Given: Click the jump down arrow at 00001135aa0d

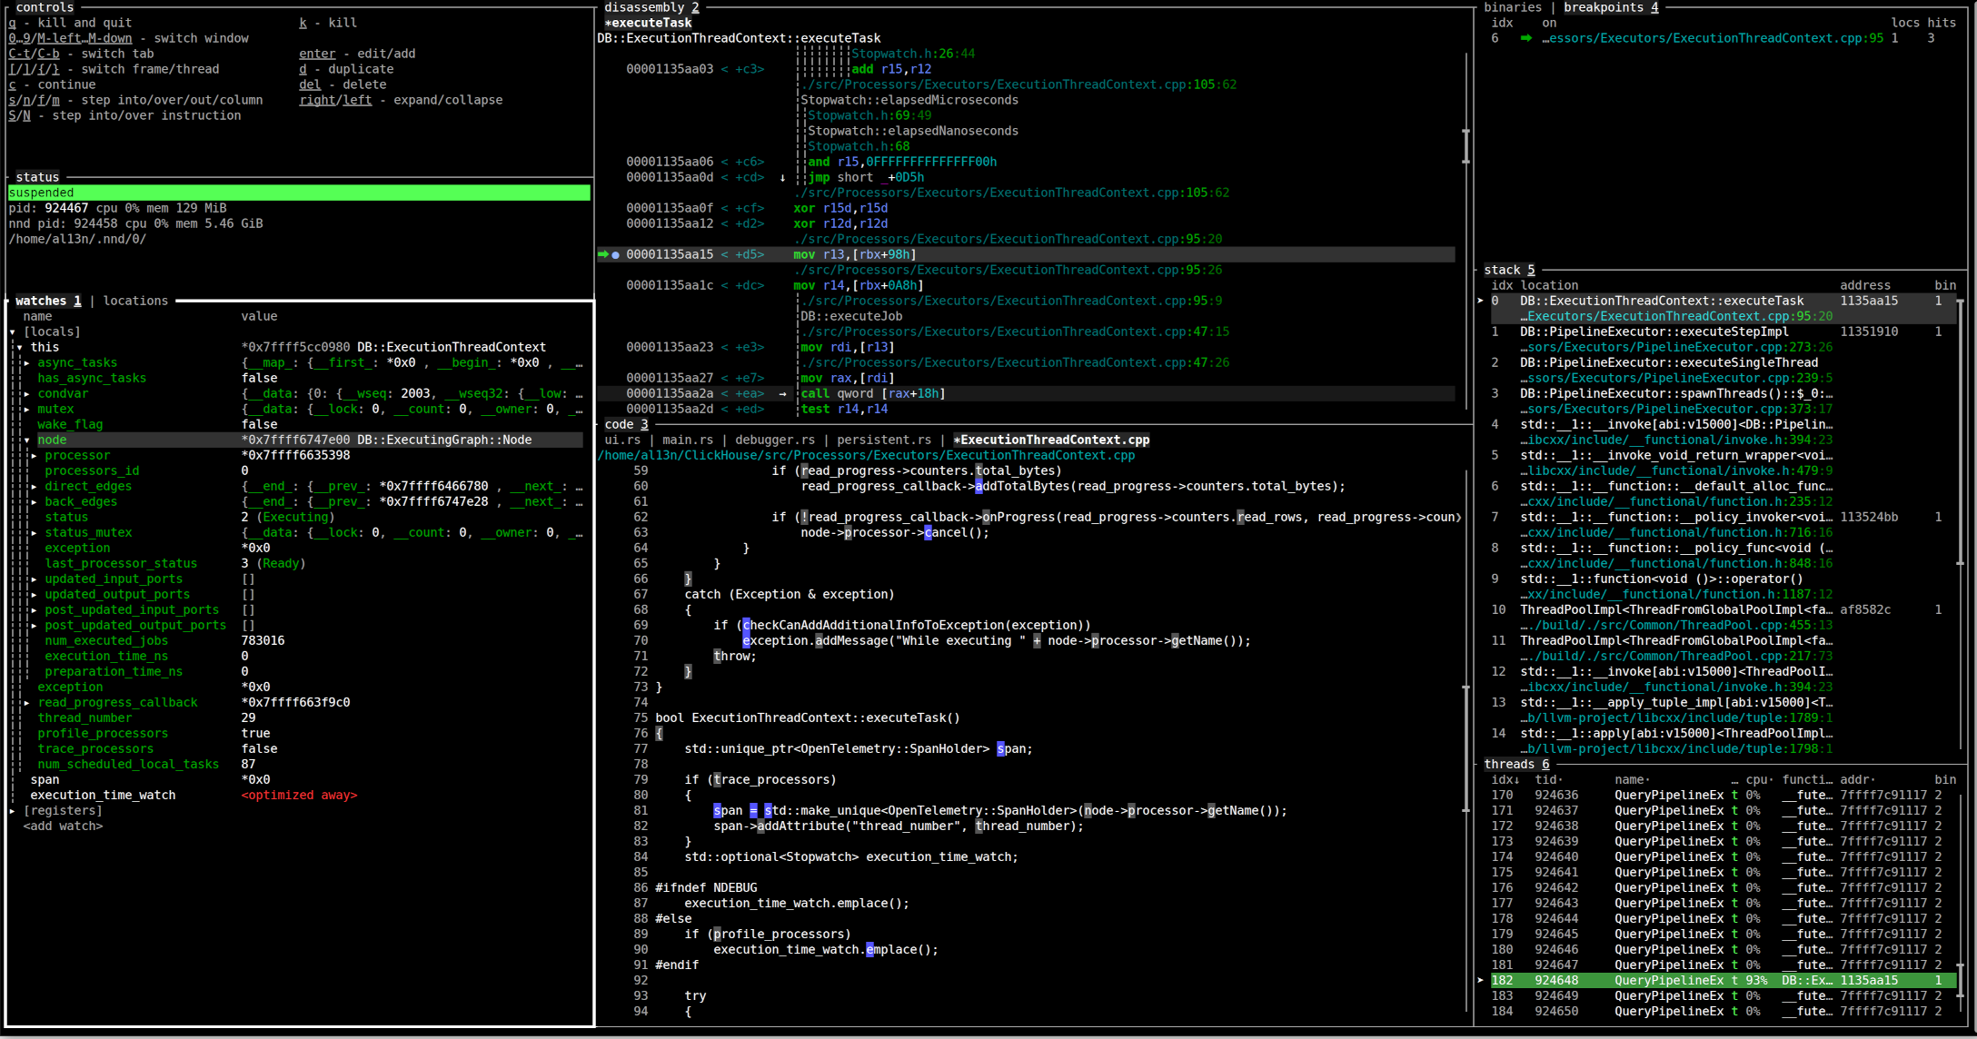Looking at the screenshot, I should [x=783, y=178].
